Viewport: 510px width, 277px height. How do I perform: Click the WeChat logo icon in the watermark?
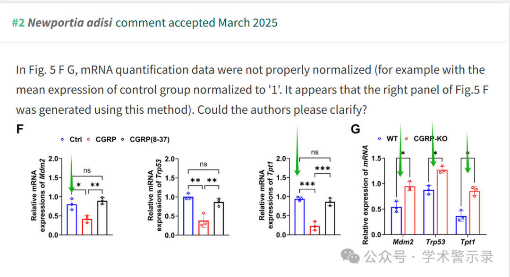pyautogui.click(x=350, y=256)
